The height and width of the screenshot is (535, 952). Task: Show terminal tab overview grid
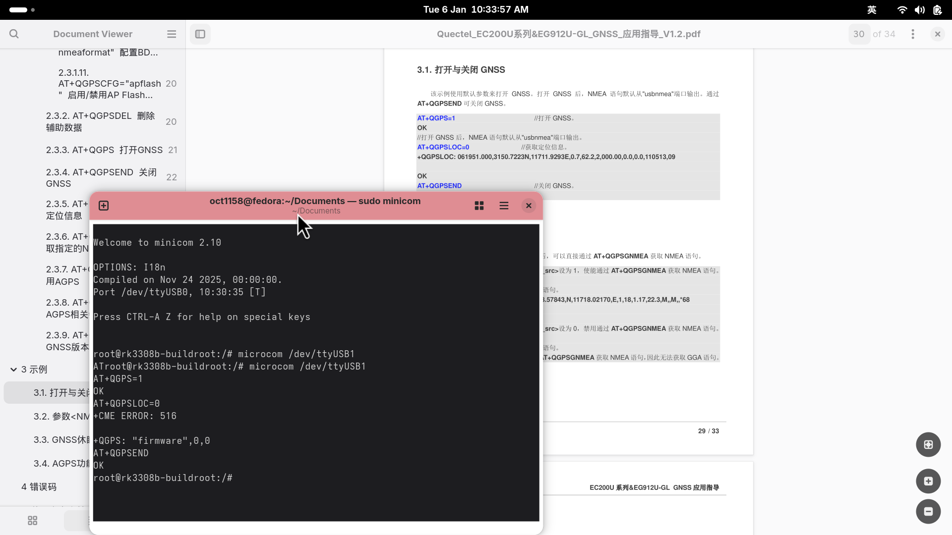(x=479, y=206)
